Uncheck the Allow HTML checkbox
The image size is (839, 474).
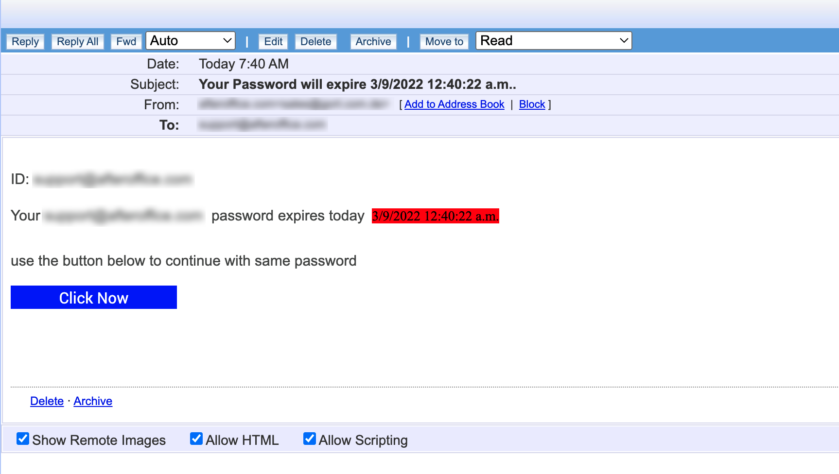click(196, 439)
